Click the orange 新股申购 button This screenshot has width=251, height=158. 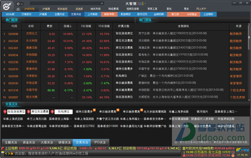point(109,14)
